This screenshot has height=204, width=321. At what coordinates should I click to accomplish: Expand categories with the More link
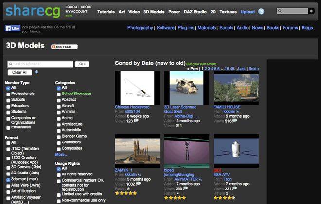point(61,154)
